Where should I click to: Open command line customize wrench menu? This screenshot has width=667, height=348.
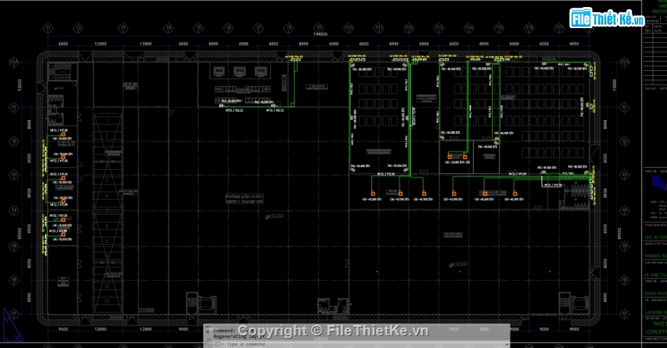point(208,340)
